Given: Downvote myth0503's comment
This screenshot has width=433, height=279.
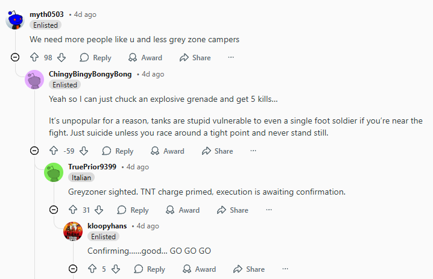Looking at the screenshot, I should click(62, 58).
